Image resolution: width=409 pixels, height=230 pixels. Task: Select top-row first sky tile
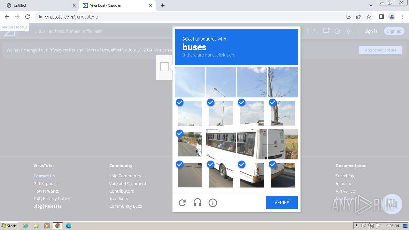pyautogui.click(x=190, y=82)
